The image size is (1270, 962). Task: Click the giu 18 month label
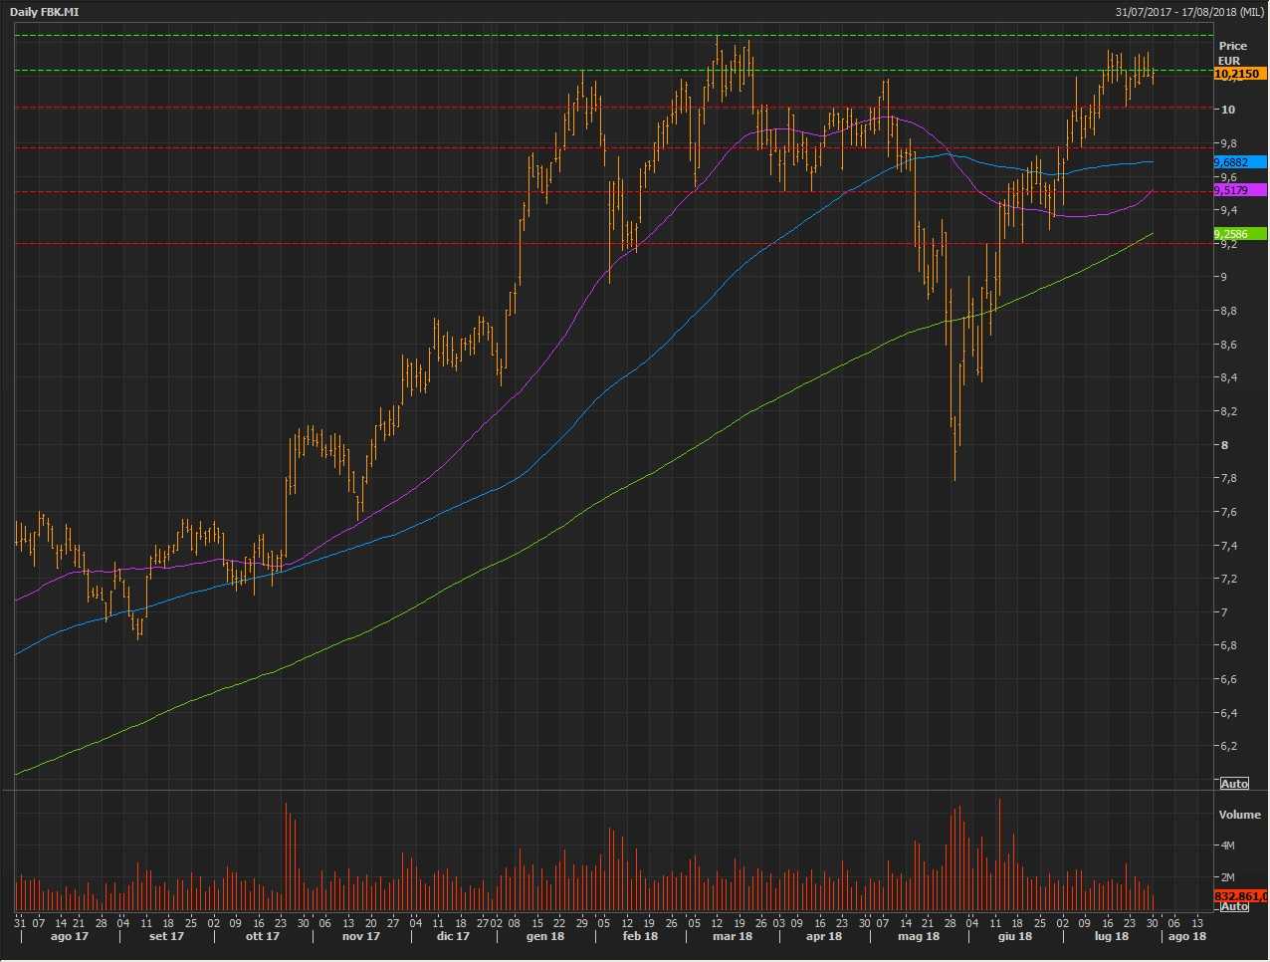tap(1015, 936)
